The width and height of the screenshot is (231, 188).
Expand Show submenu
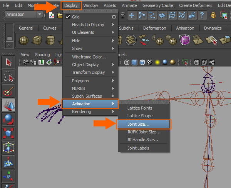90,48
